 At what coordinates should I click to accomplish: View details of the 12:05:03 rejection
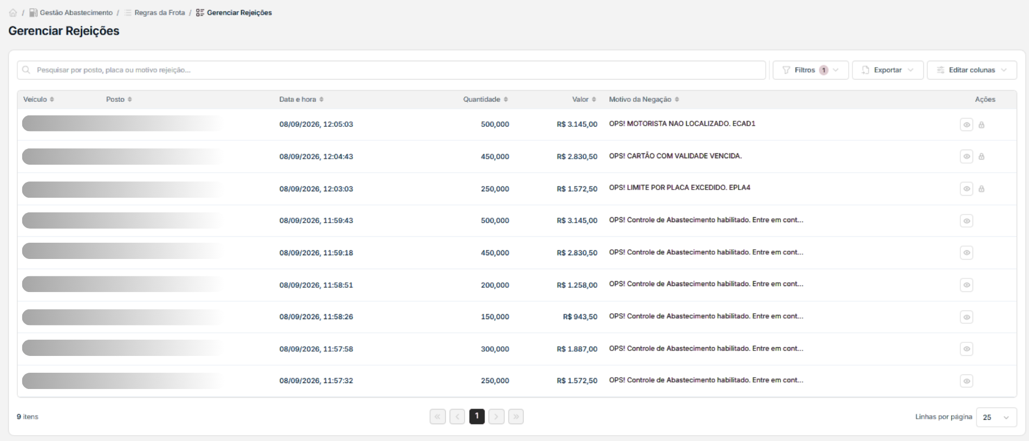pyautogui.click(x=966, y=125)
